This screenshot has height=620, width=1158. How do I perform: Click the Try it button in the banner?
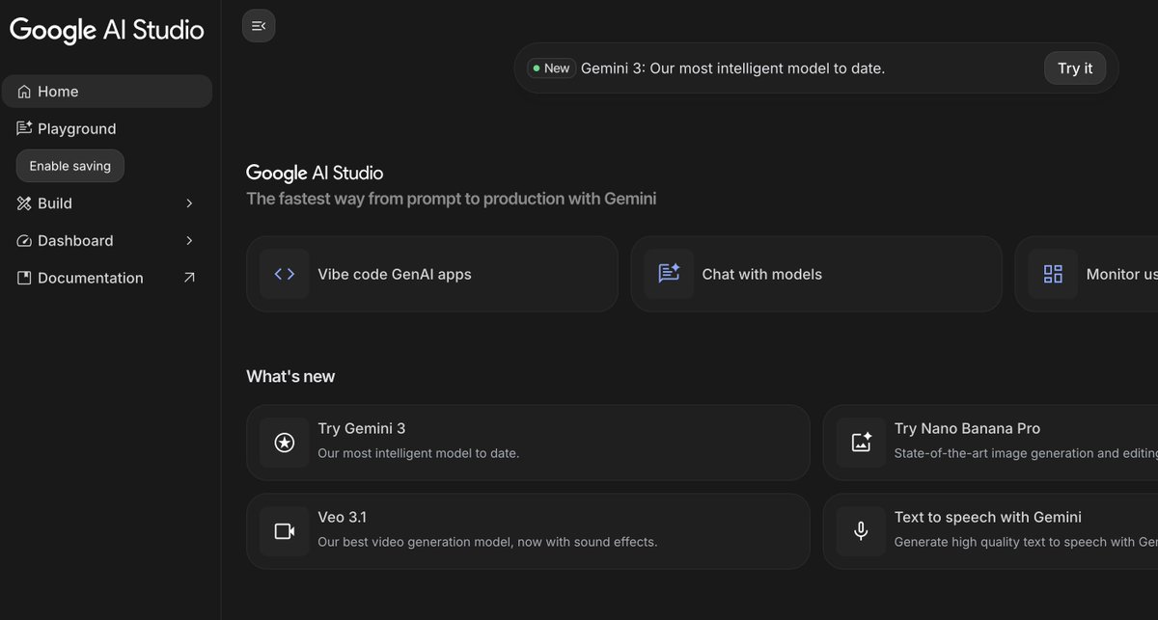[x=1075, y=68]
